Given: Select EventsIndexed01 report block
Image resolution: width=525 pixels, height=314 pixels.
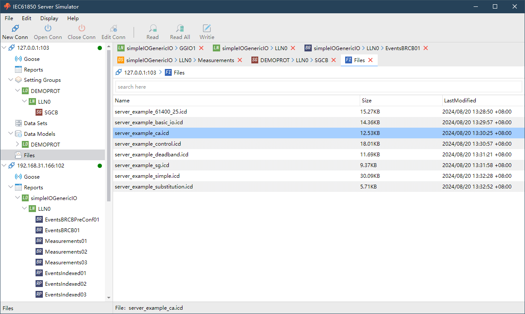Looking at the screenshot, I should coord(66,273).
